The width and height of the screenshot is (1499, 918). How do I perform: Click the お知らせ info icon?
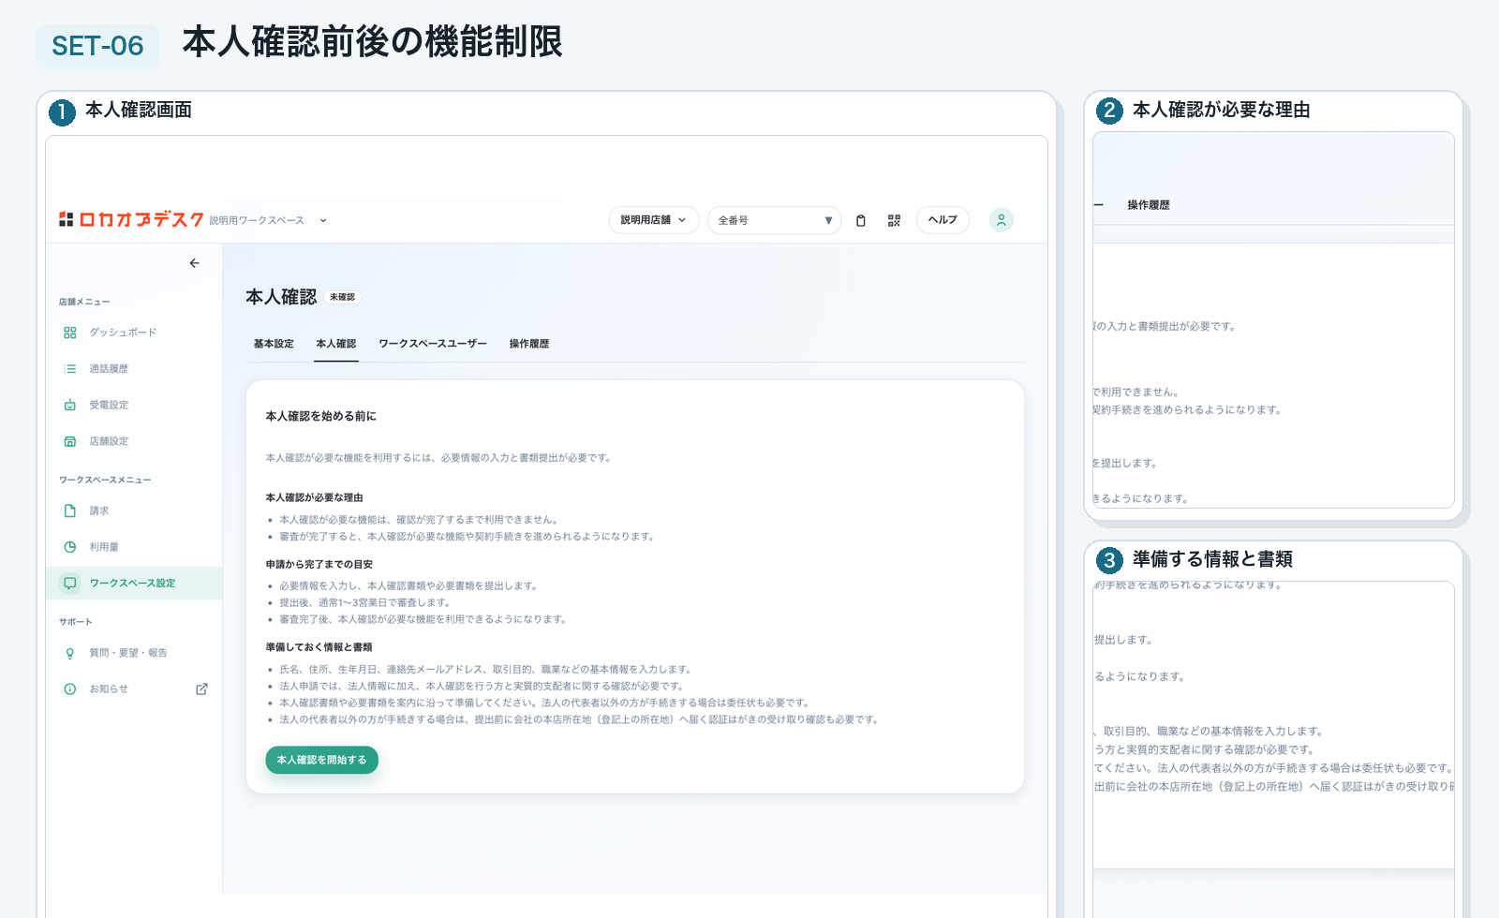pos(70,688)
